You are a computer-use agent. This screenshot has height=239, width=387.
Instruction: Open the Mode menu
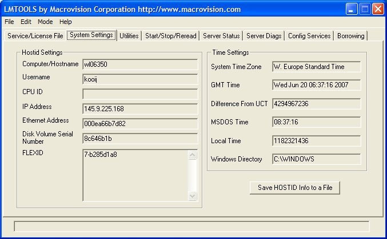[45, 22]
